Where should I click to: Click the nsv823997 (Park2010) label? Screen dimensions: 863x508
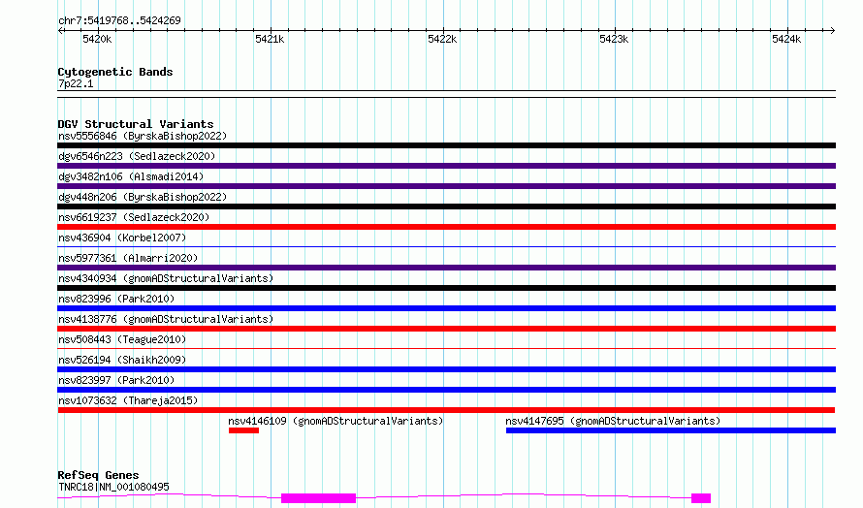pyautogui.click(x=116, y=380)
